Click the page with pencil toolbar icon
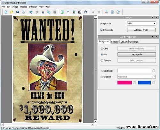Image resolution: width=160 pixels, height=130 pixels. pos(118,12)
